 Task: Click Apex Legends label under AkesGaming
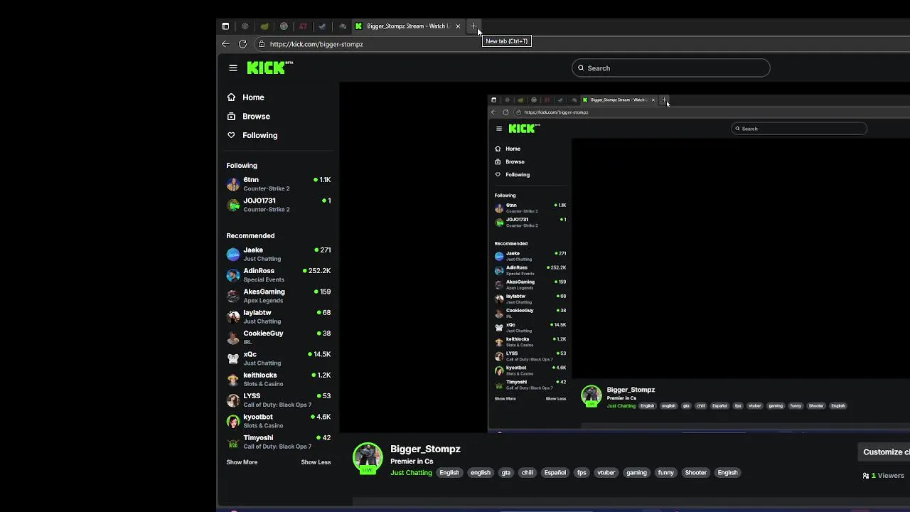(264, 301)
